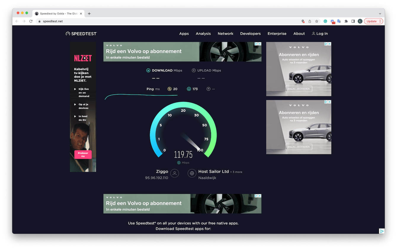The height and width of the screenshot is (250, 397).
Task: Click the Naaldwijk server location
Action: (x=207, y=178)
